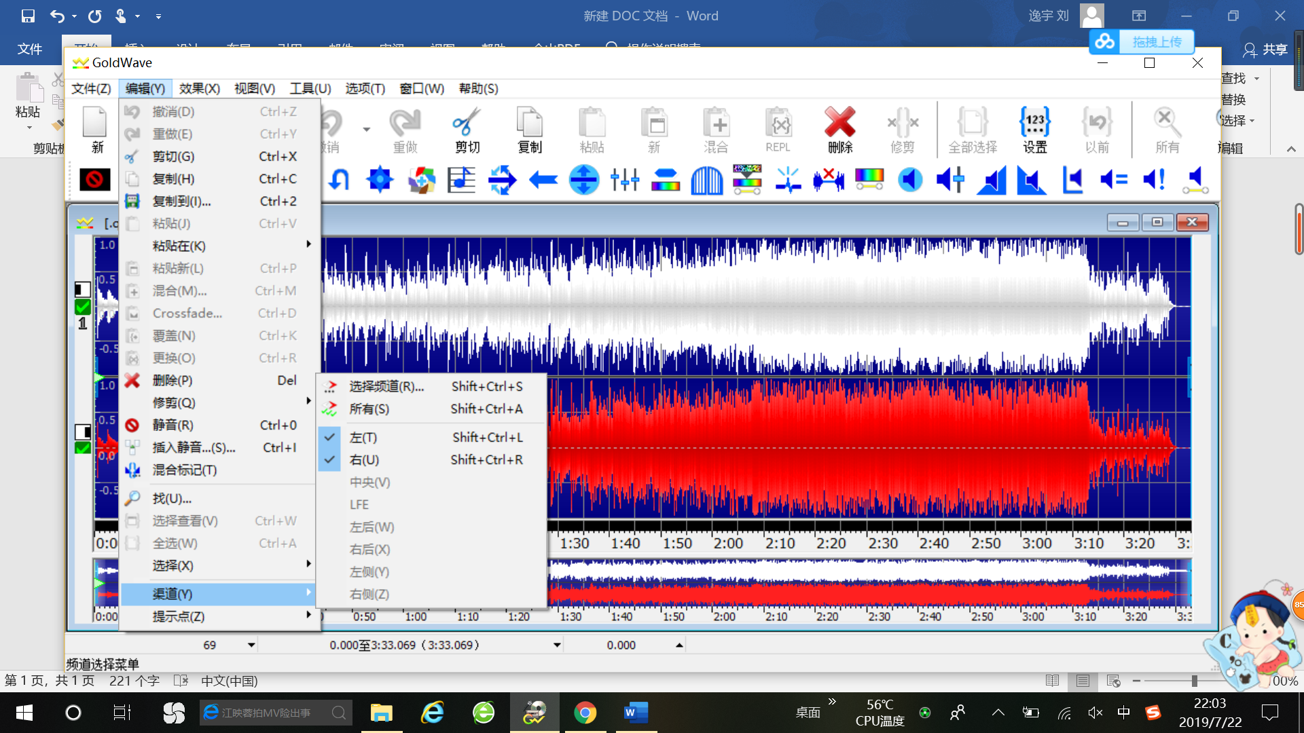Open selection range dropdown in status bar
This screenshot has width=1304, height=733.
(557, 645)
